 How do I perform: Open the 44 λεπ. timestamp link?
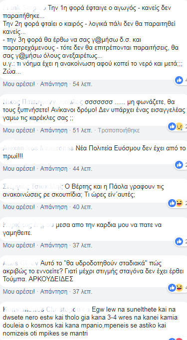tap(83, 168)
